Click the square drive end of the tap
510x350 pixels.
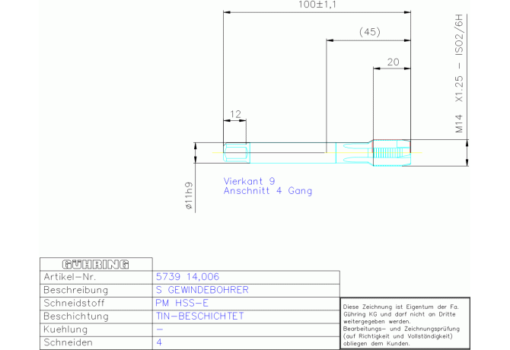point(237,153)
